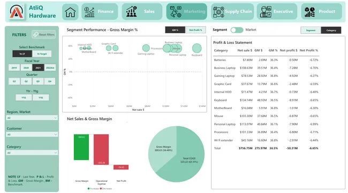The image size is (348, 193).
Task: Filter by quarter Q2
Action: pos(26,81)
